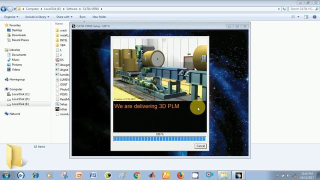Click the 100% setup progress bar
This screenshot has width=320, height=180.
(159, 139)
